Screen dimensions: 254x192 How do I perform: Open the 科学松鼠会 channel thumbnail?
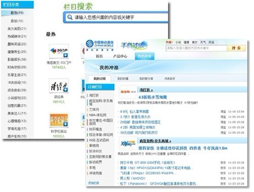pos(59,120)
